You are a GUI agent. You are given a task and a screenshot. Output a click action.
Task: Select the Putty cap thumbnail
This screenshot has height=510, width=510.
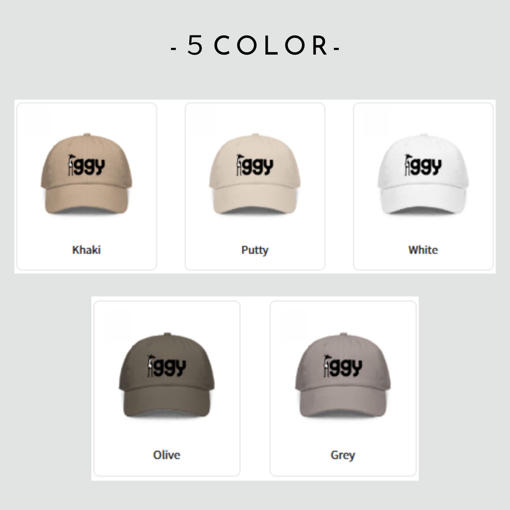(255, 173)
